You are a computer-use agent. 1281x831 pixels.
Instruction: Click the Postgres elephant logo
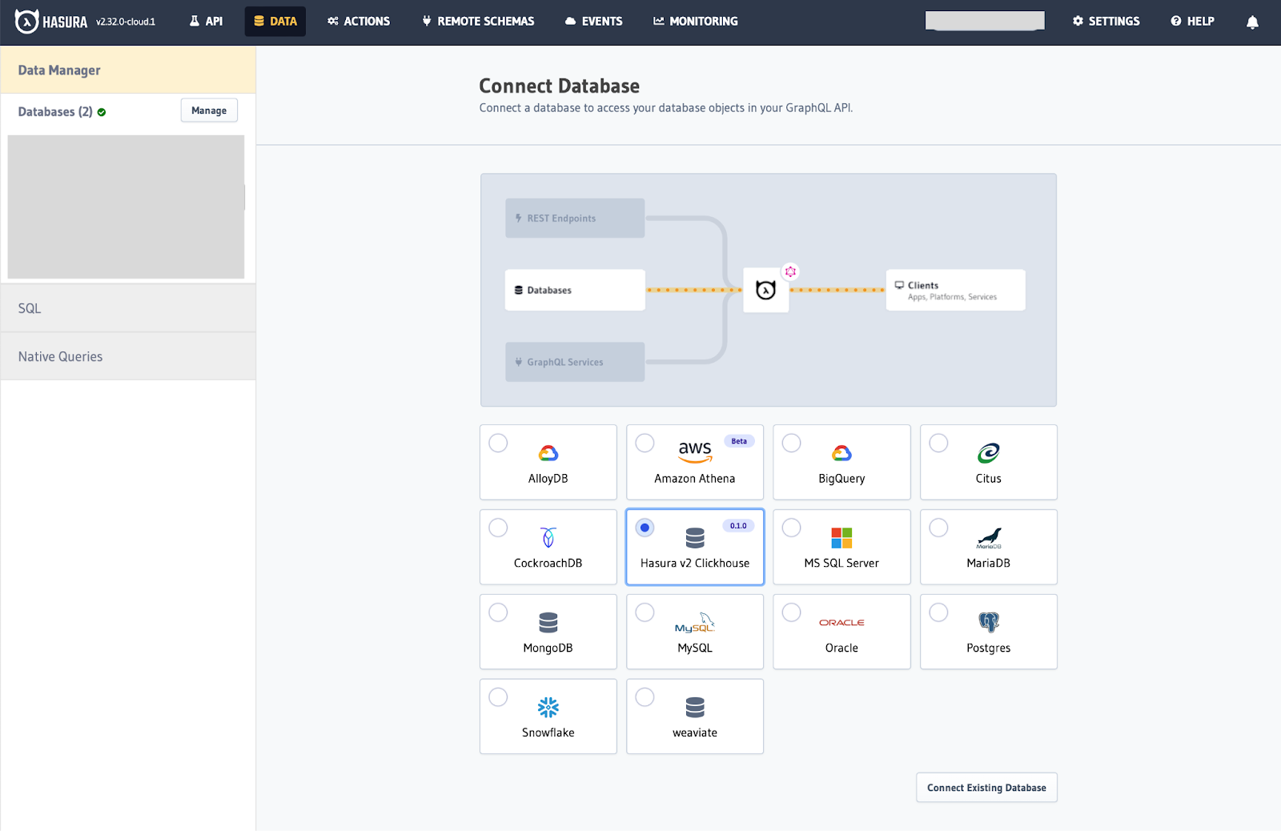[989, 622]
